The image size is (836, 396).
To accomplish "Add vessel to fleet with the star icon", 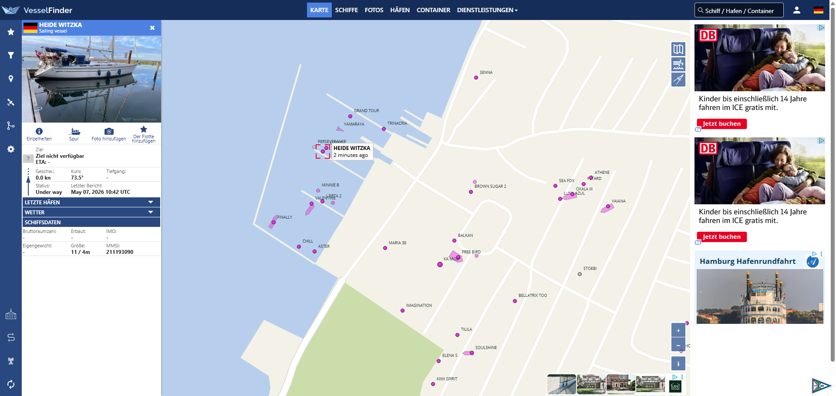I will pyautogui.click(x=144, y=129).
